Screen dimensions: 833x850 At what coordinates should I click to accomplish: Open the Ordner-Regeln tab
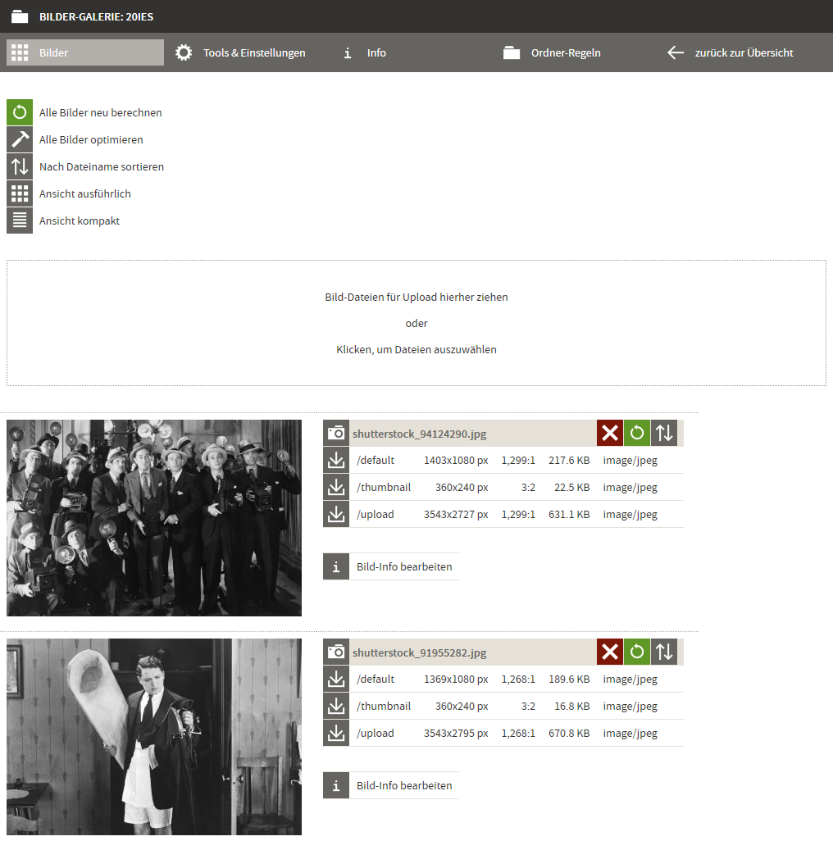pos(553,52)
